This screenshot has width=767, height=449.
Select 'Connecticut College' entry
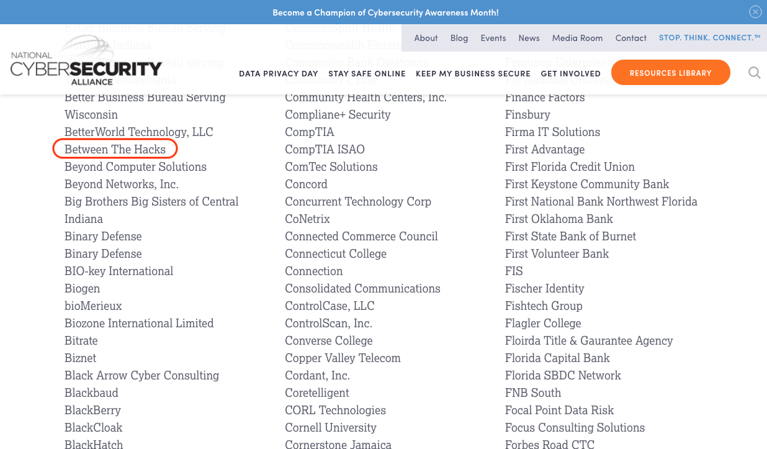[336, 253]
